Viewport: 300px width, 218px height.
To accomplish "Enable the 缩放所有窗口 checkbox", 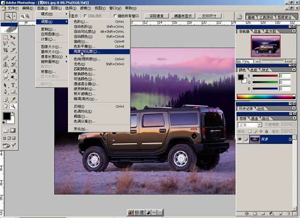I will [x=115, y=16].
